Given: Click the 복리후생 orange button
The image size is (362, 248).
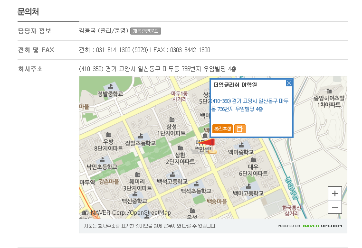Looking at the screenshot, I should pos(222,129).
